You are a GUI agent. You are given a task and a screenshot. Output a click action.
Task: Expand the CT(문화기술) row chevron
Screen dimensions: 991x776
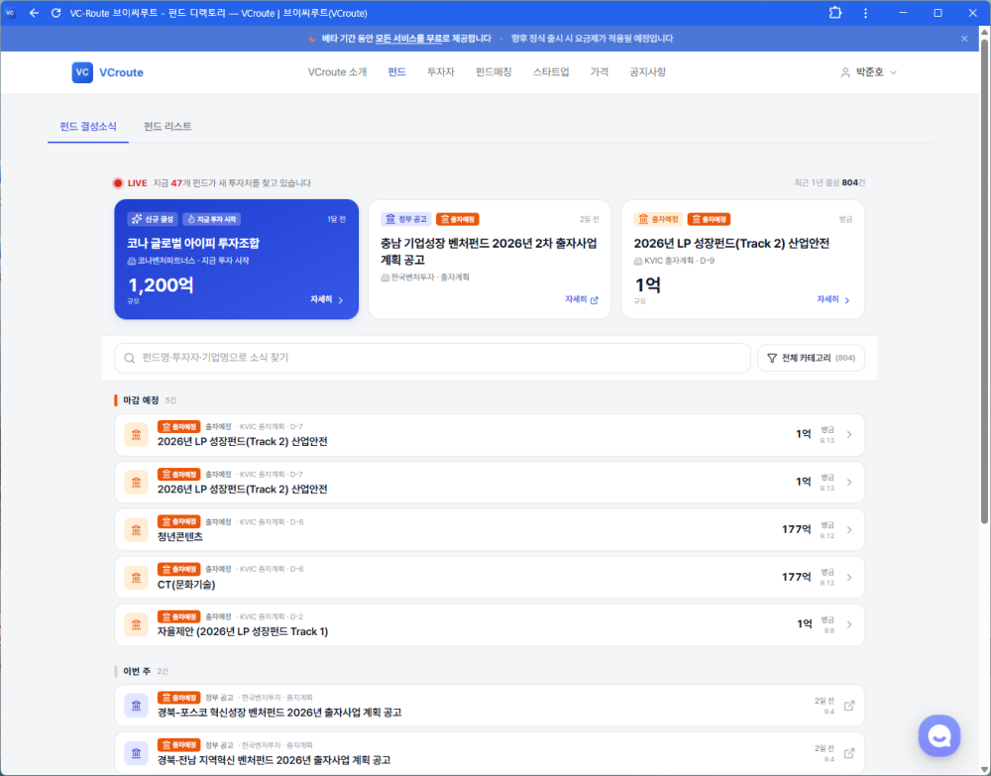(x=849, y=578)
